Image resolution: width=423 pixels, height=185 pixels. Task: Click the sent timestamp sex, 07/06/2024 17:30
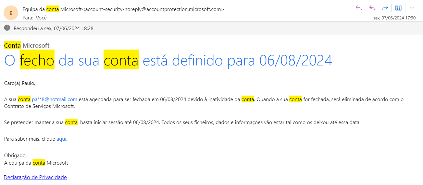click(394, 18)
